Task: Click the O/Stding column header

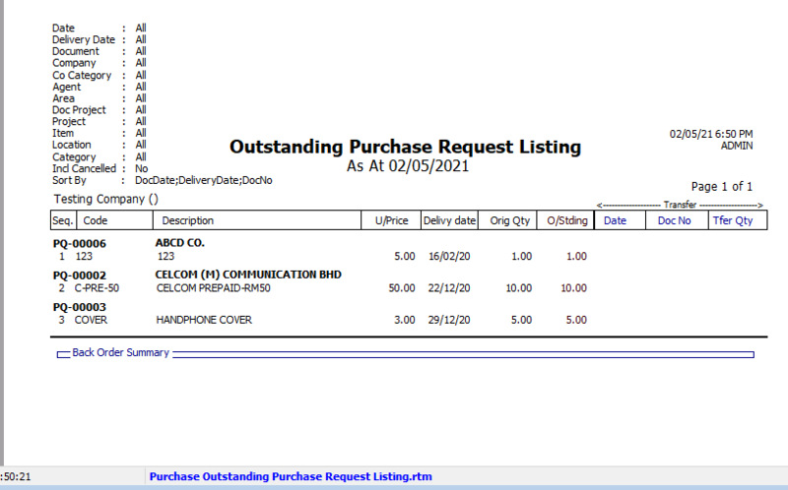Action: [x=567, y=221]
